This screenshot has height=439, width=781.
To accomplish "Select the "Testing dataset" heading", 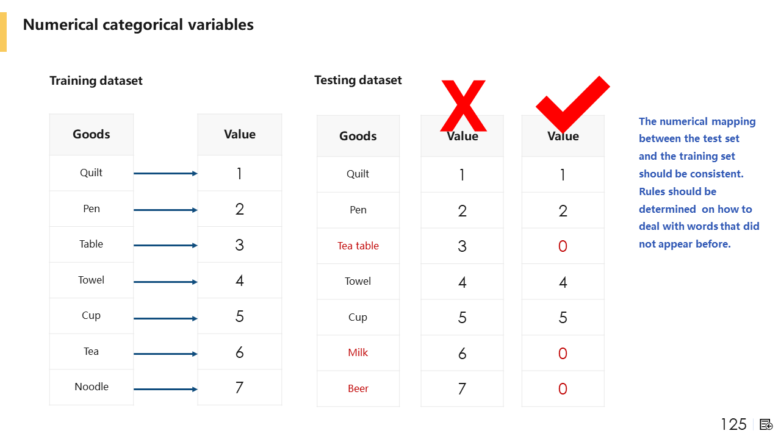I will (358, 80).
